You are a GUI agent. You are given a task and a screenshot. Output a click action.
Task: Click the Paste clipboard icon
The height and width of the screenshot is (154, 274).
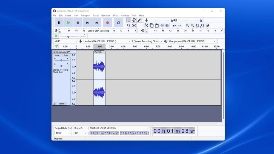[x=157, y=25]
